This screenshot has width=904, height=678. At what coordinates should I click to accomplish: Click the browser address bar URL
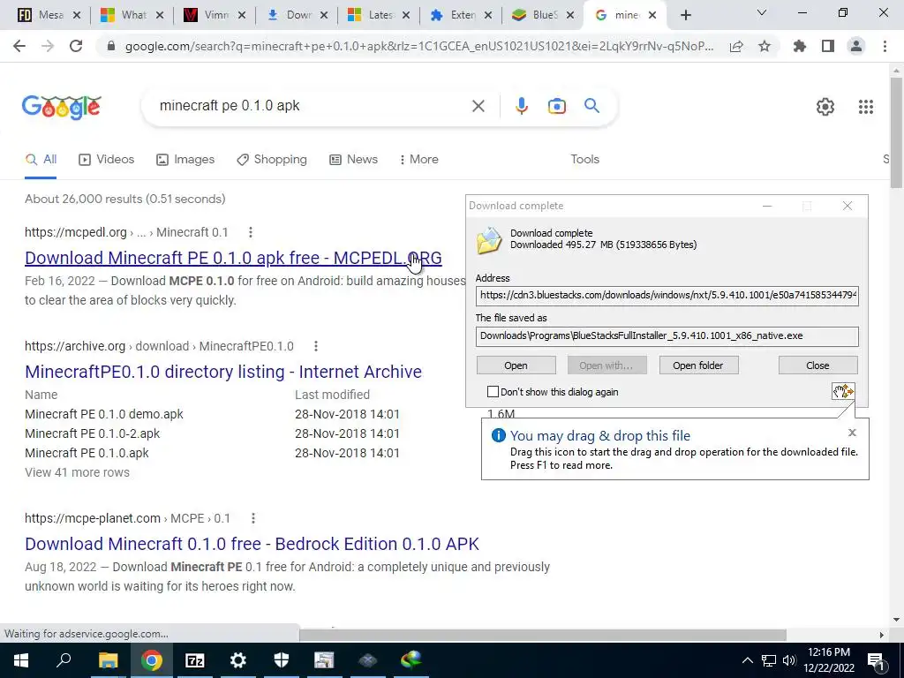point(419,47)
